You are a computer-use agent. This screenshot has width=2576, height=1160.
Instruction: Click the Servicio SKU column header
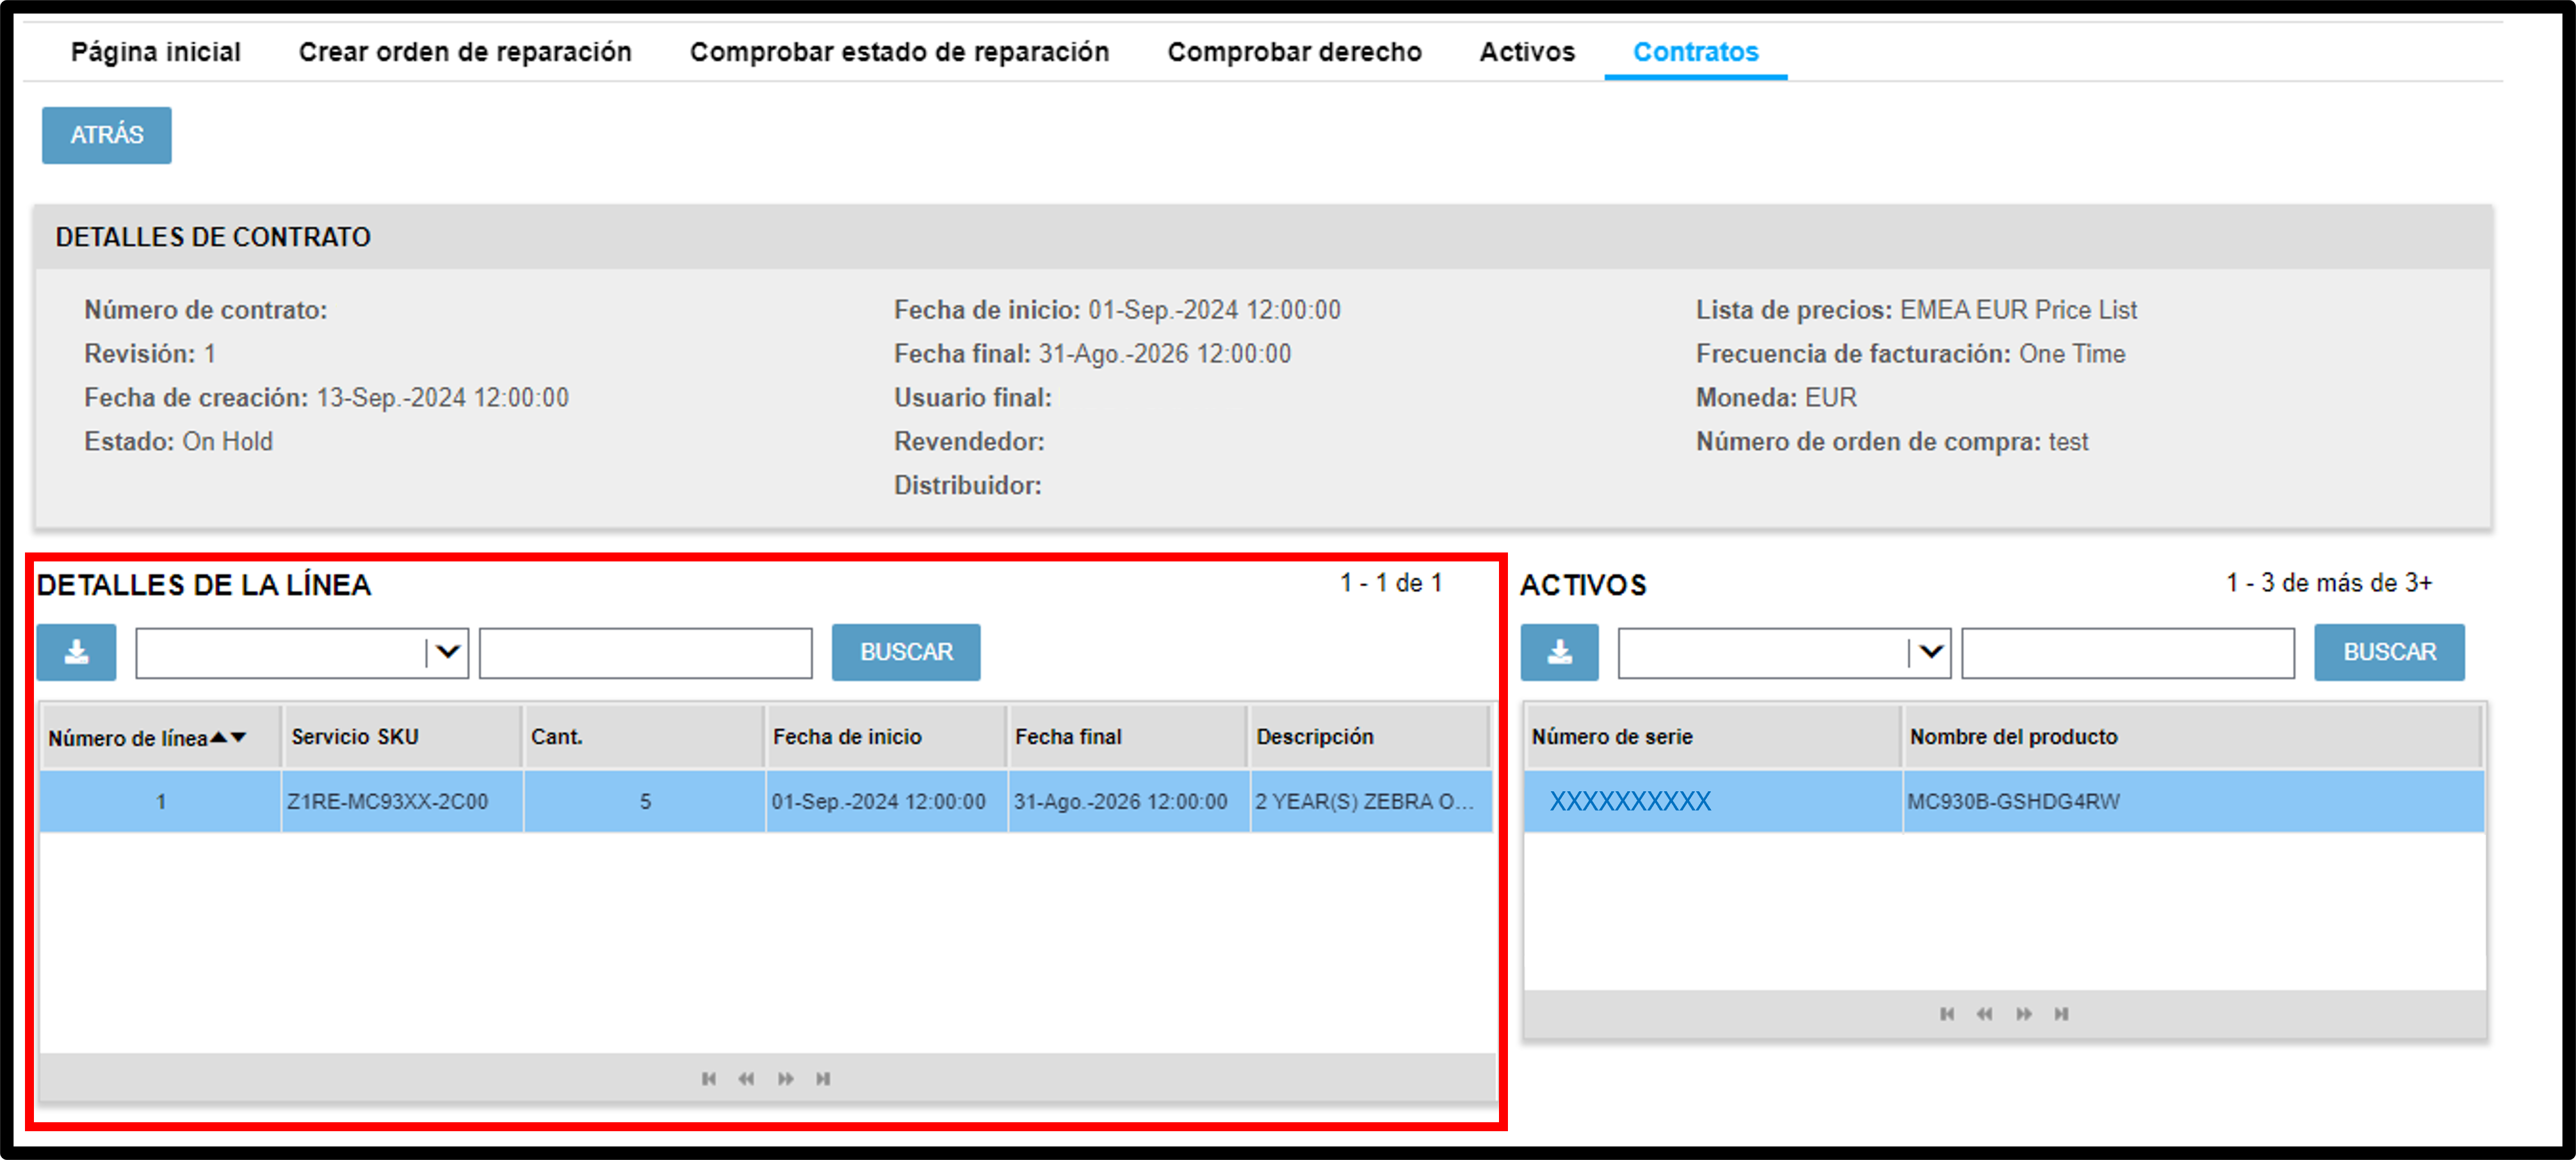(402, 737)
